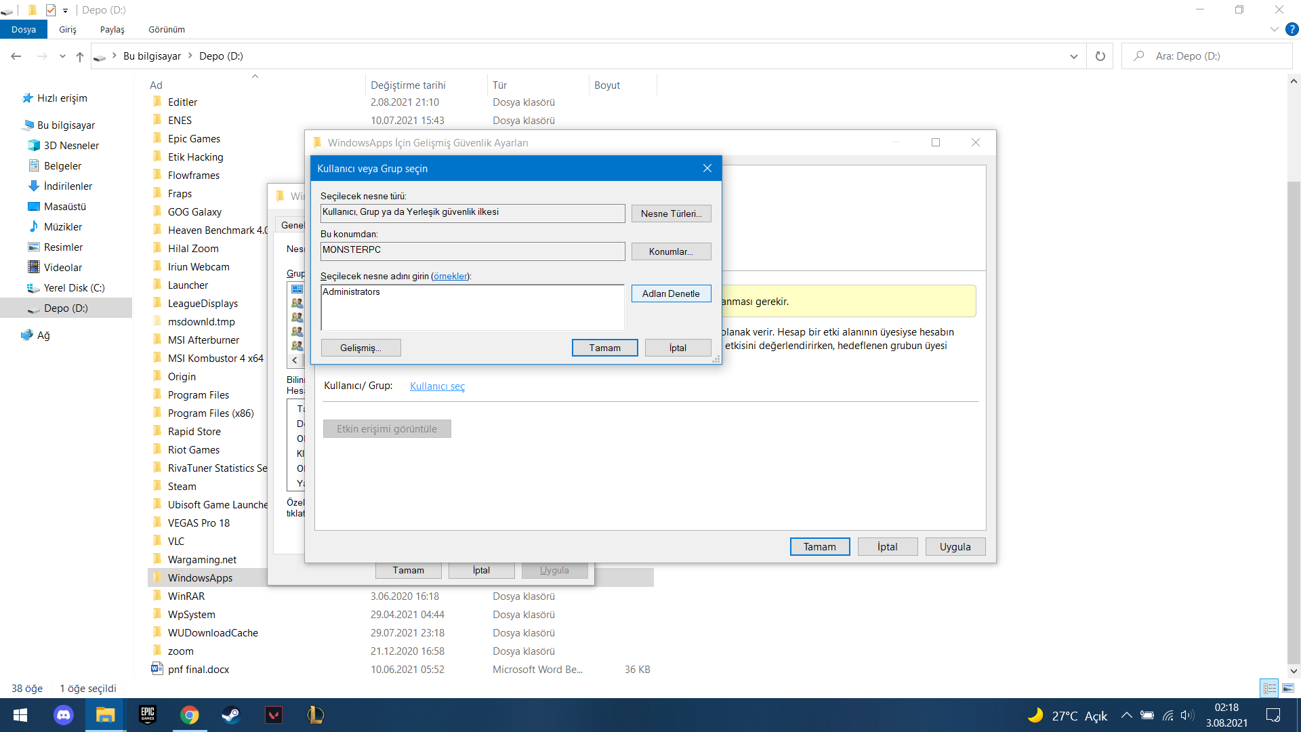Open the Explorer help question mark icon
This screenshot has width=1301, height=732.
[1292, 29]
